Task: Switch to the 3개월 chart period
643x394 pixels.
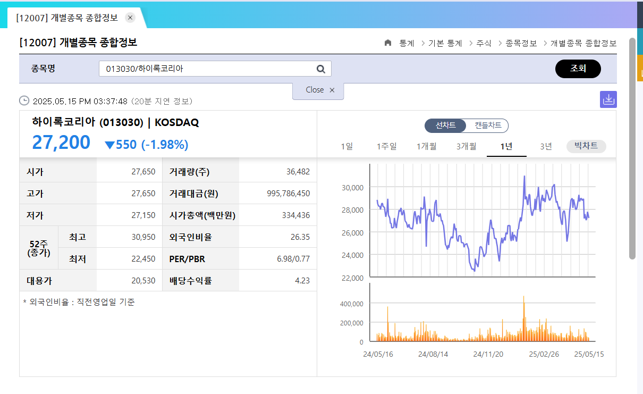Action: [x=466, y=146]
